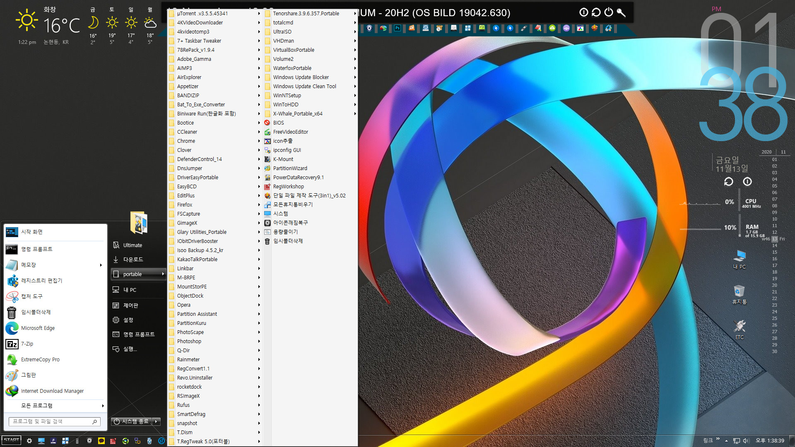795x447 pixels.
Task: Click the restart icon in the title bar
Action: 596,12
